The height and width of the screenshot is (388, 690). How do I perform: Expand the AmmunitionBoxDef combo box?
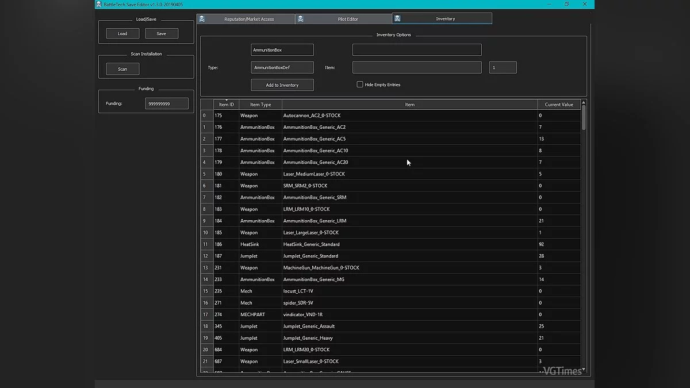pos(282,67)
